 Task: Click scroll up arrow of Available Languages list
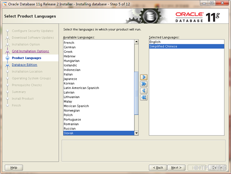(136, 42)
